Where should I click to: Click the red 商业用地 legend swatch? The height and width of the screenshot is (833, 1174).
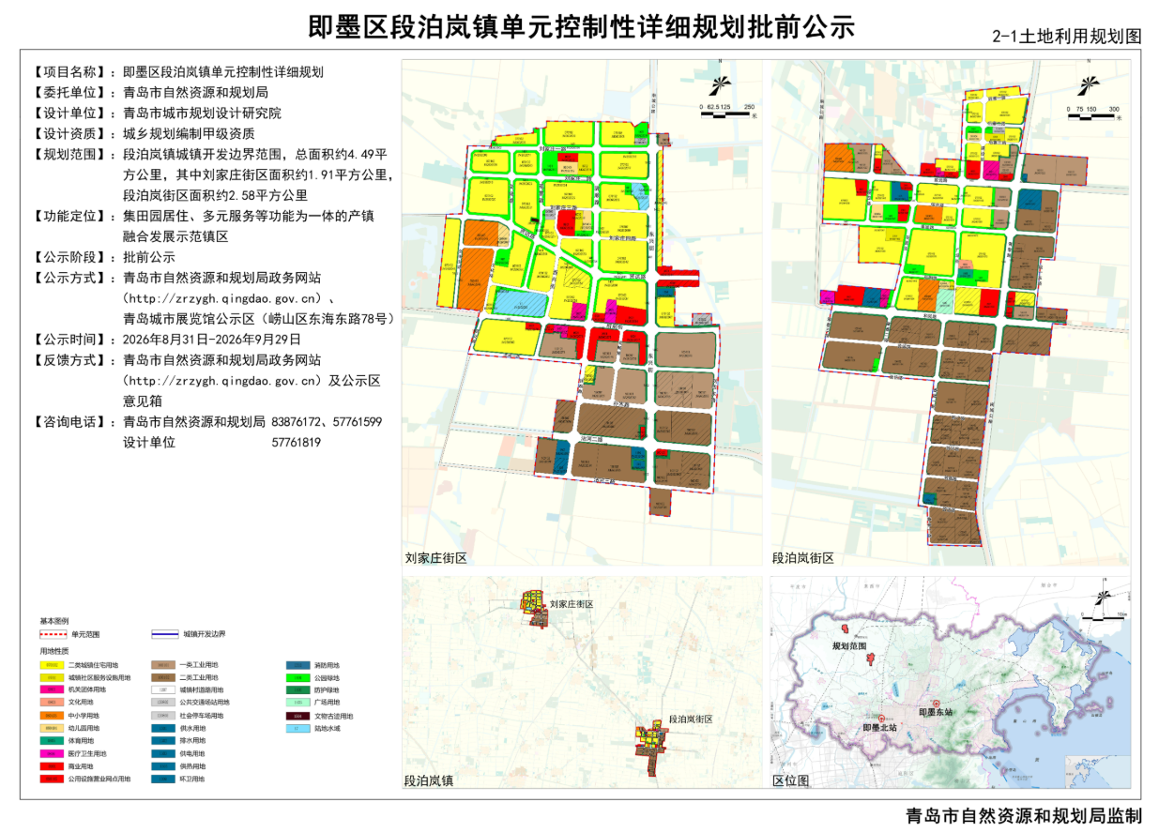pyautogui.click(x=51, y=766)
